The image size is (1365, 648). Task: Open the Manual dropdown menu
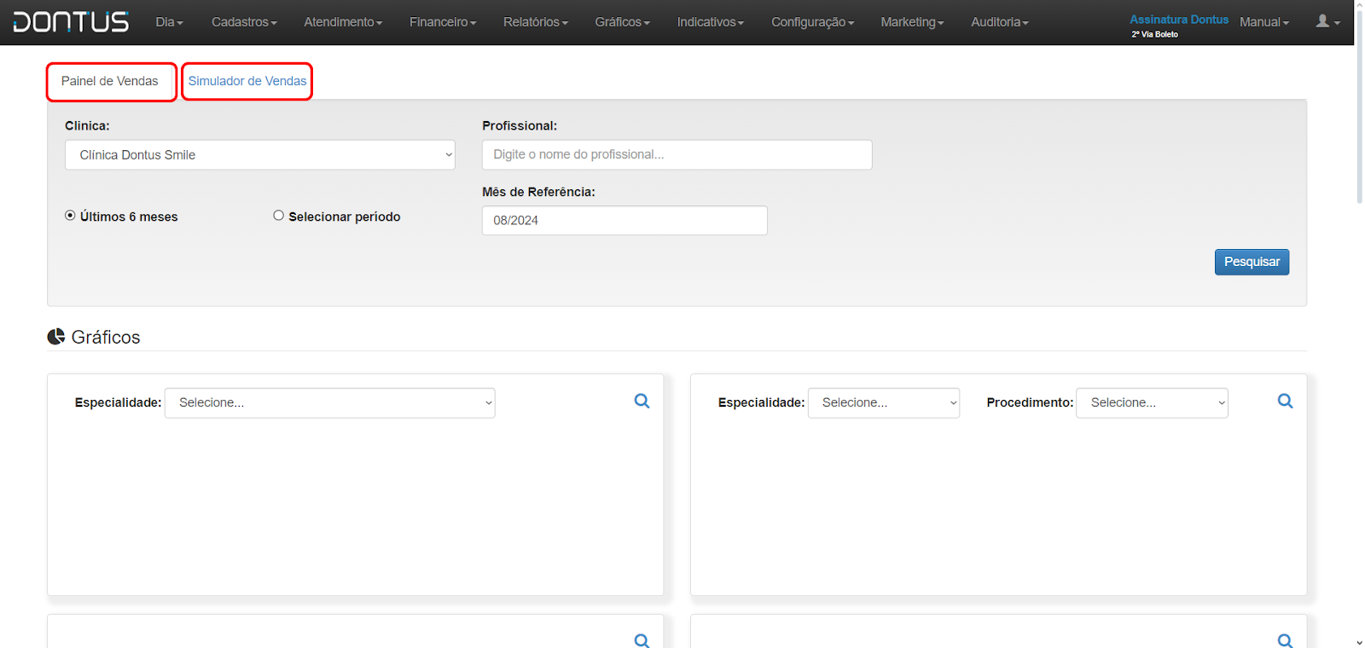[1264, 22]
